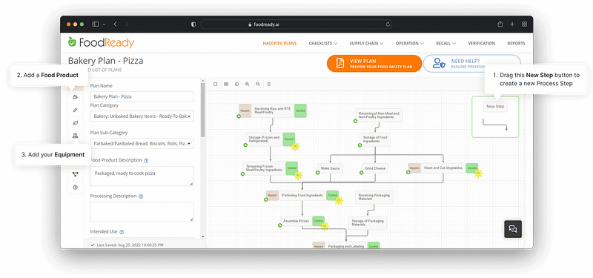The image size is (593, 278).
Task: Expand the CHECKLISTS menu
Action: pyautogui.click(x=323, y=44)
